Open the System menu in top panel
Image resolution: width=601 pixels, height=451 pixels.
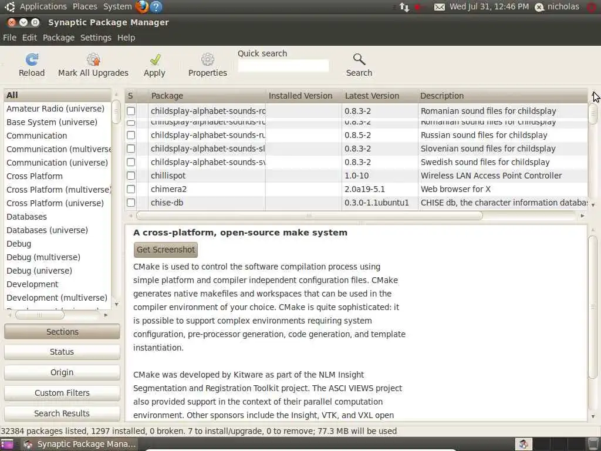click(117, 6)
